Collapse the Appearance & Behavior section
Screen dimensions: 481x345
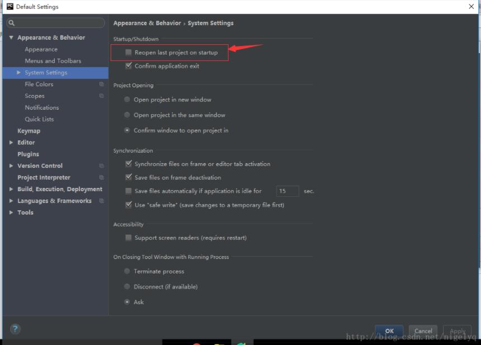click(12, 37)
